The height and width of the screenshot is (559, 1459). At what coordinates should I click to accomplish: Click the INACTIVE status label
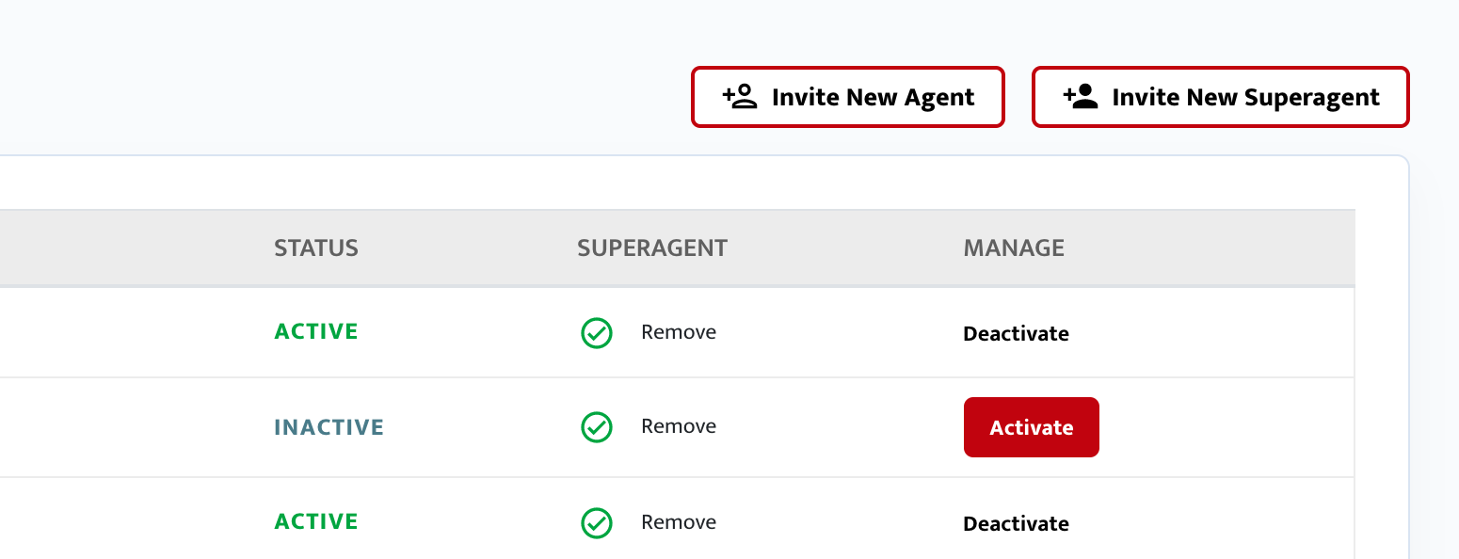click(x=329, y=427)
